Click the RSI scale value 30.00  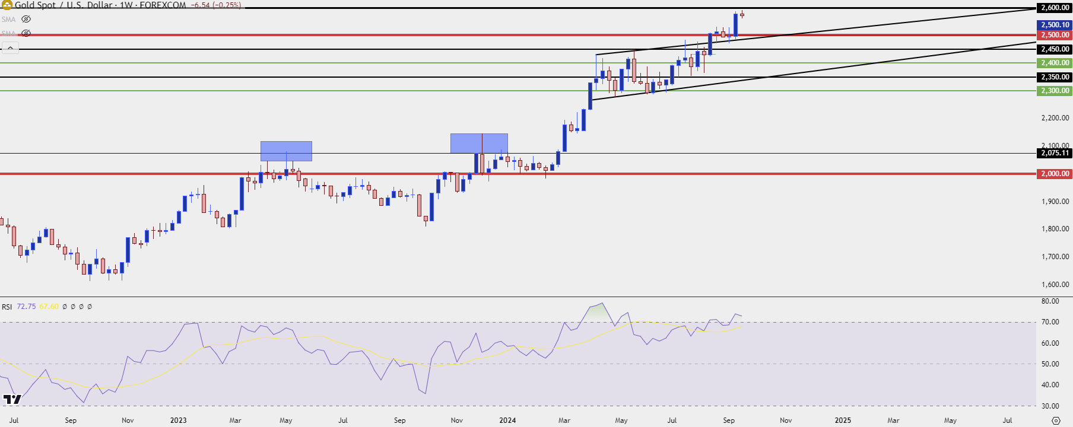tap(1050, 406)
